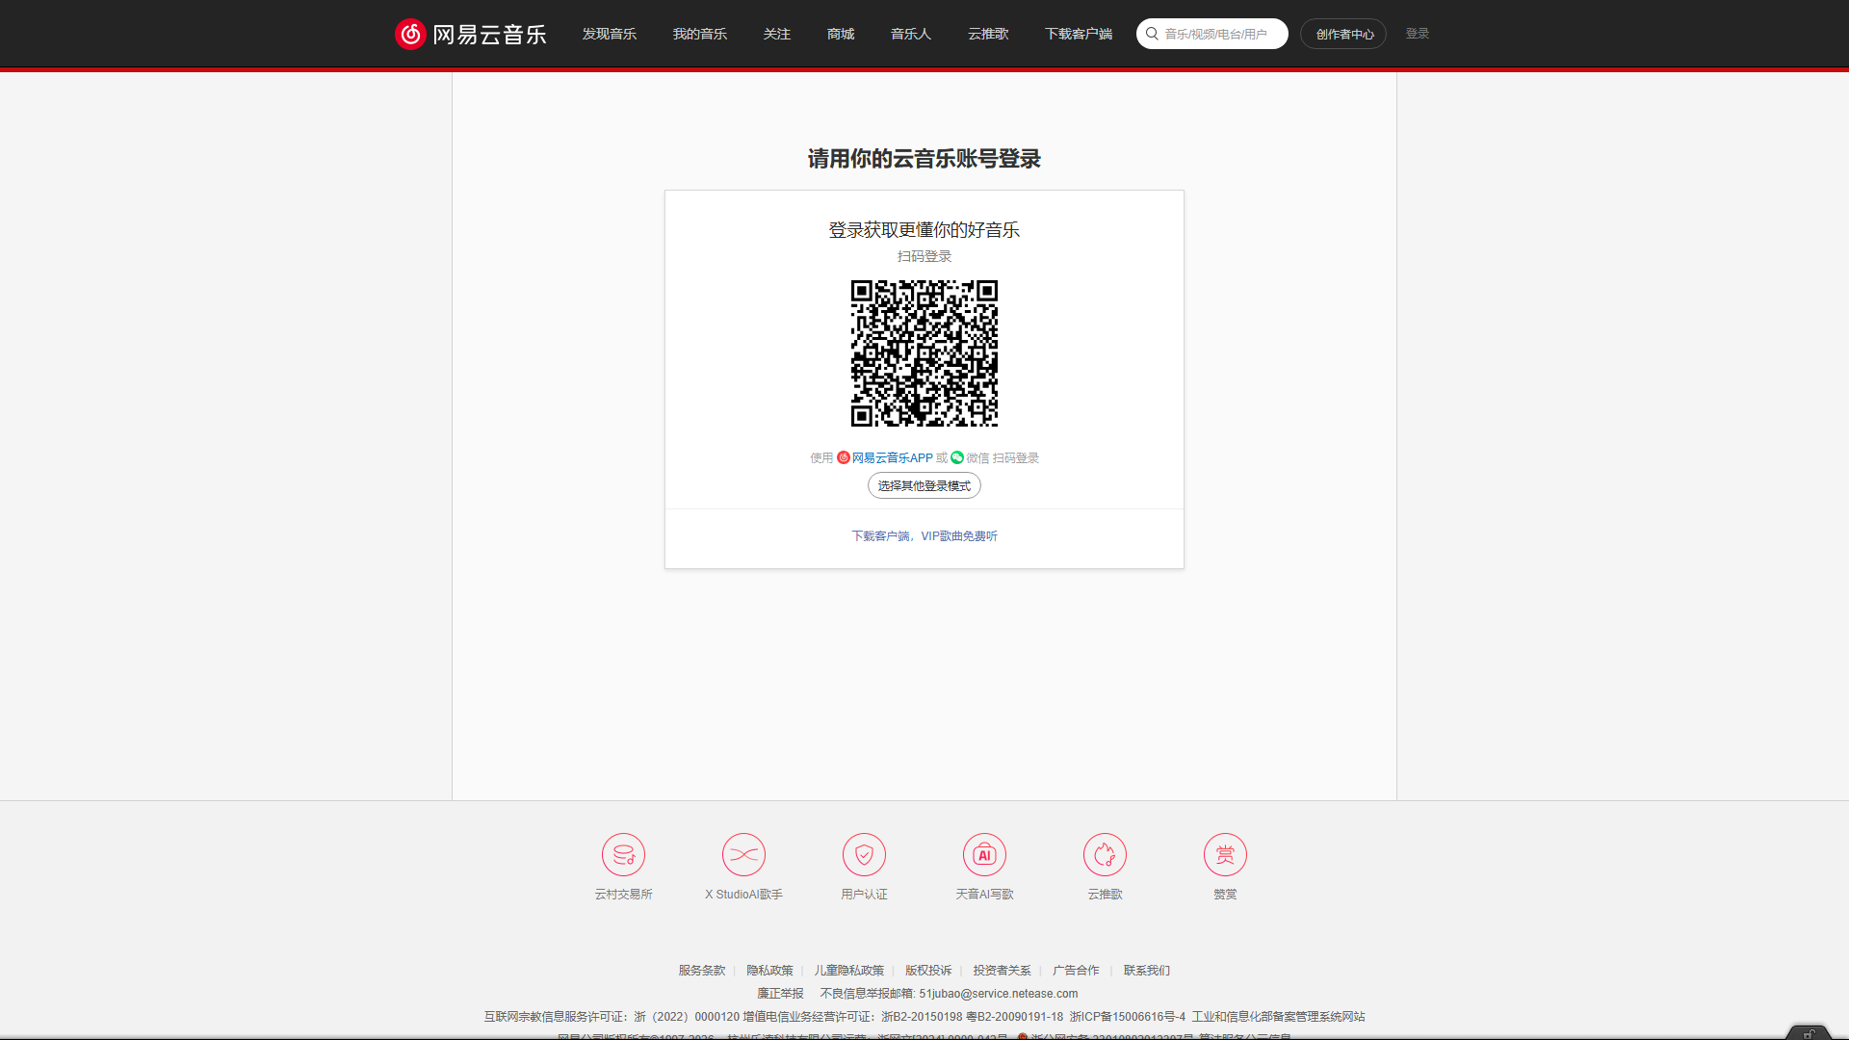Open the 浙ICP备15006616号-4 link

(1128, 1017)
